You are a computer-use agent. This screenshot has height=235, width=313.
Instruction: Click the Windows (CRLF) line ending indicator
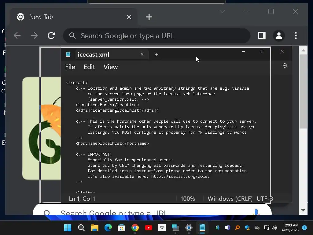click(x=230, y=199)
